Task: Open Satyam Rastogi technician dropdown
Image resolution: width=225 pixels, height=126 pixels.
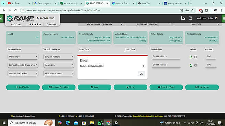Action: (59, 56)
